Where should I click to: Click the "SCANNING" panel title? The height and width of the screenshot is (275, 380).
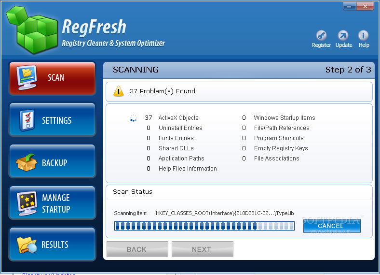tap(136, 70)
